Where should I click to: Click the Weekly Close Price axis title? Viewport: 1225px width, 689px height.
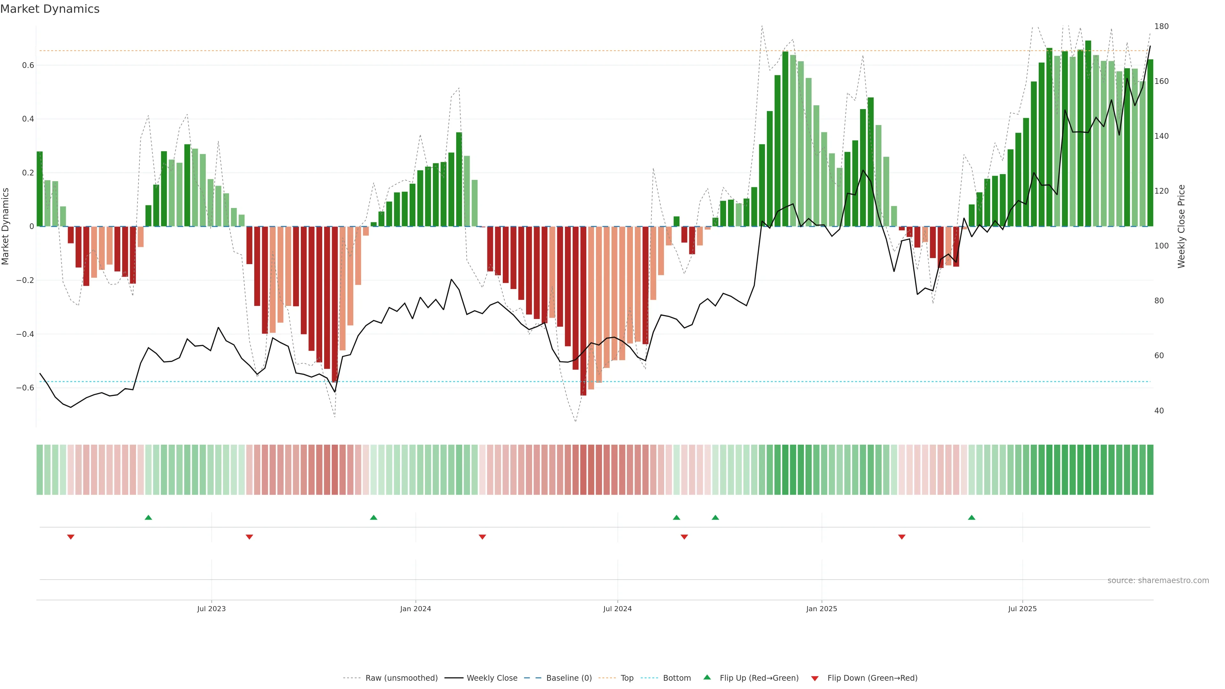pyautogui.click(x=1181, y=226)
